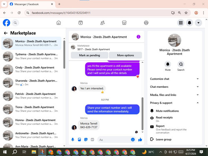Open the $817 2beds 2bath Apartment listing link

click(x=94, y=49)
